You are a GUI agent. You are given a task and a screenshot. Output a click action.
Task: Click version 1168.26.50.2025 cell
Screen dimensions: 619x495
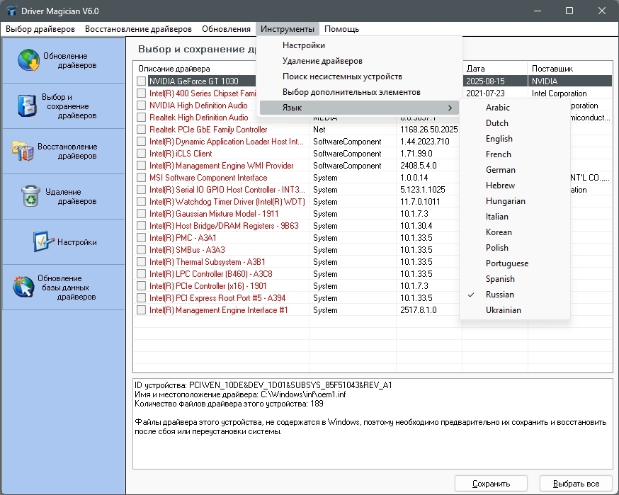coord(428,130)
